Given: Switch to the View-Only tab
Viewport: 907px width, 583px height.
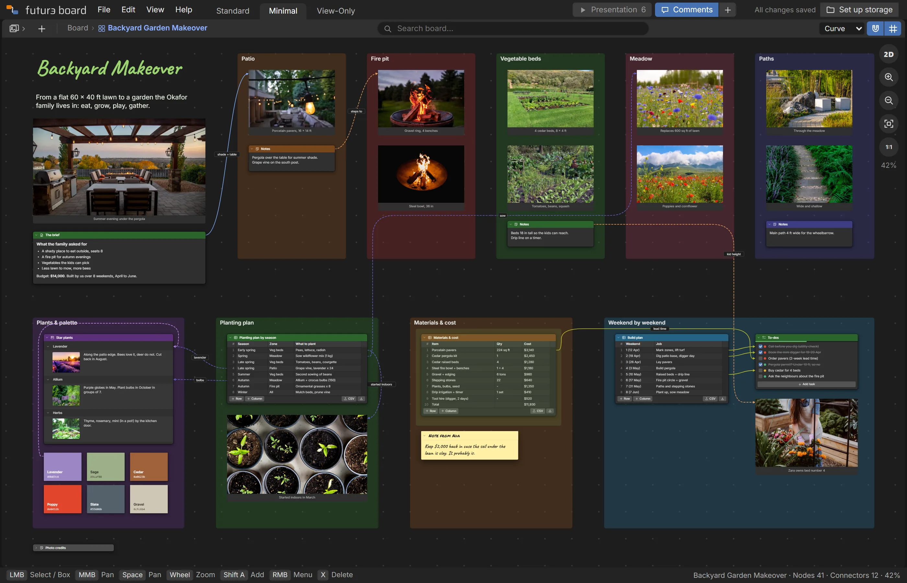Looking at the screenshot, I should (x=336, y=11).
